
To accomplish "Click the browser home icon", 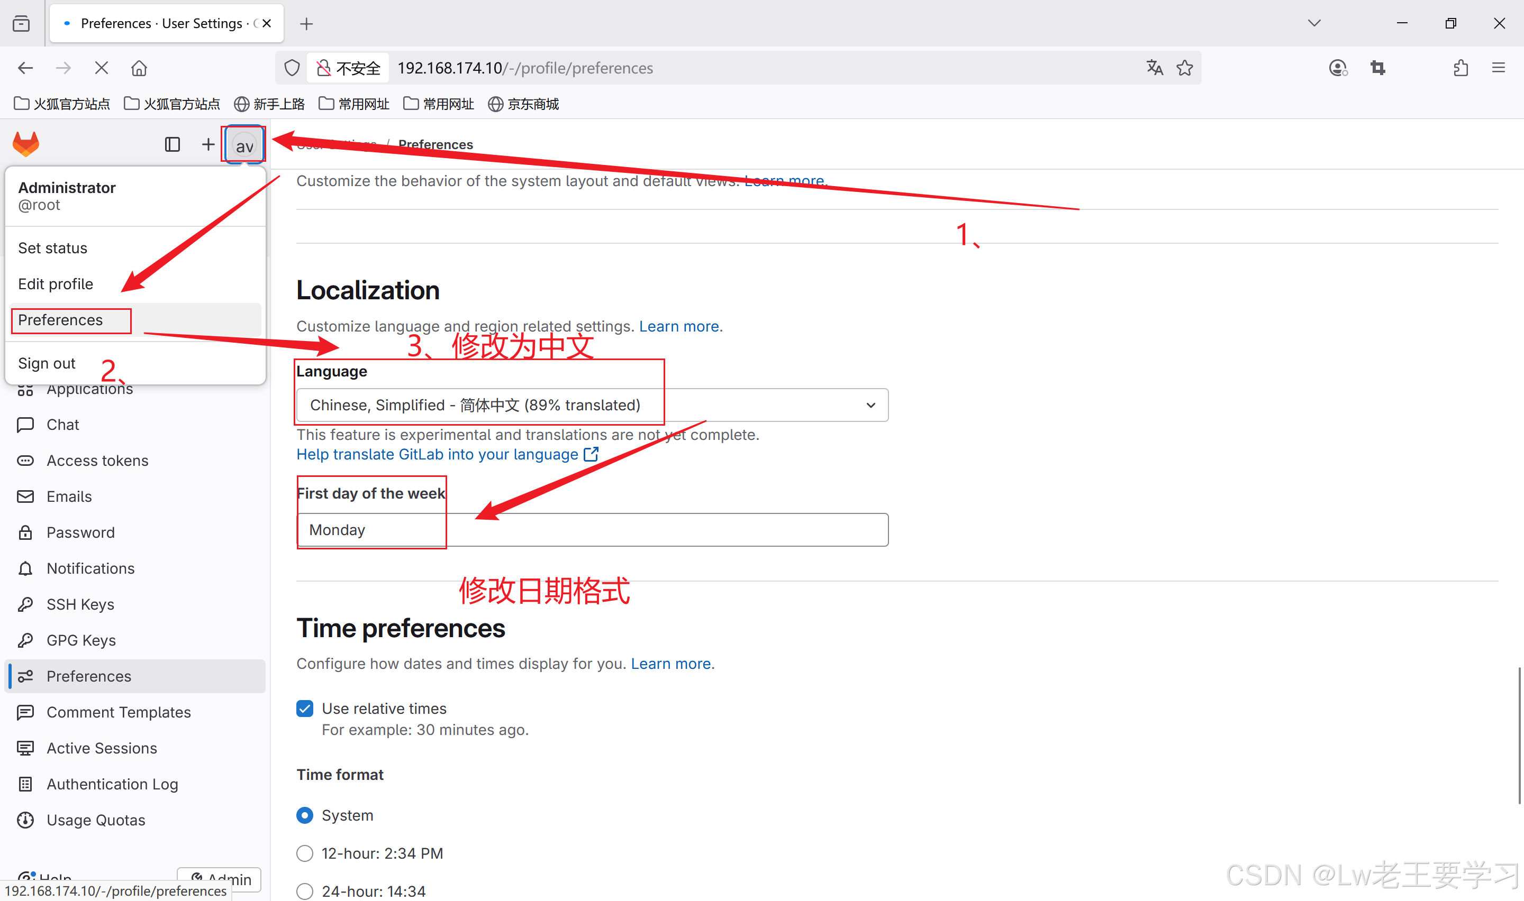I will tap(139, 68).
